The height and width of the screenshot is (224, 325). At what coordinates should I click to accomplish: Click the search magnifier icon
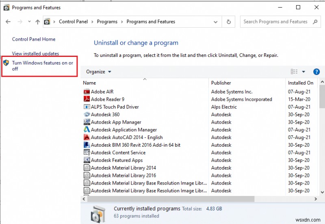click(x=315, y=22)
